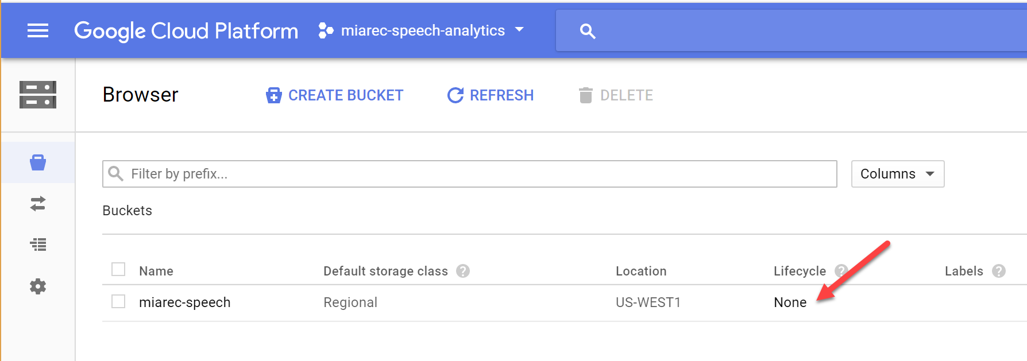Click the Browser page title

click(141, 95)
